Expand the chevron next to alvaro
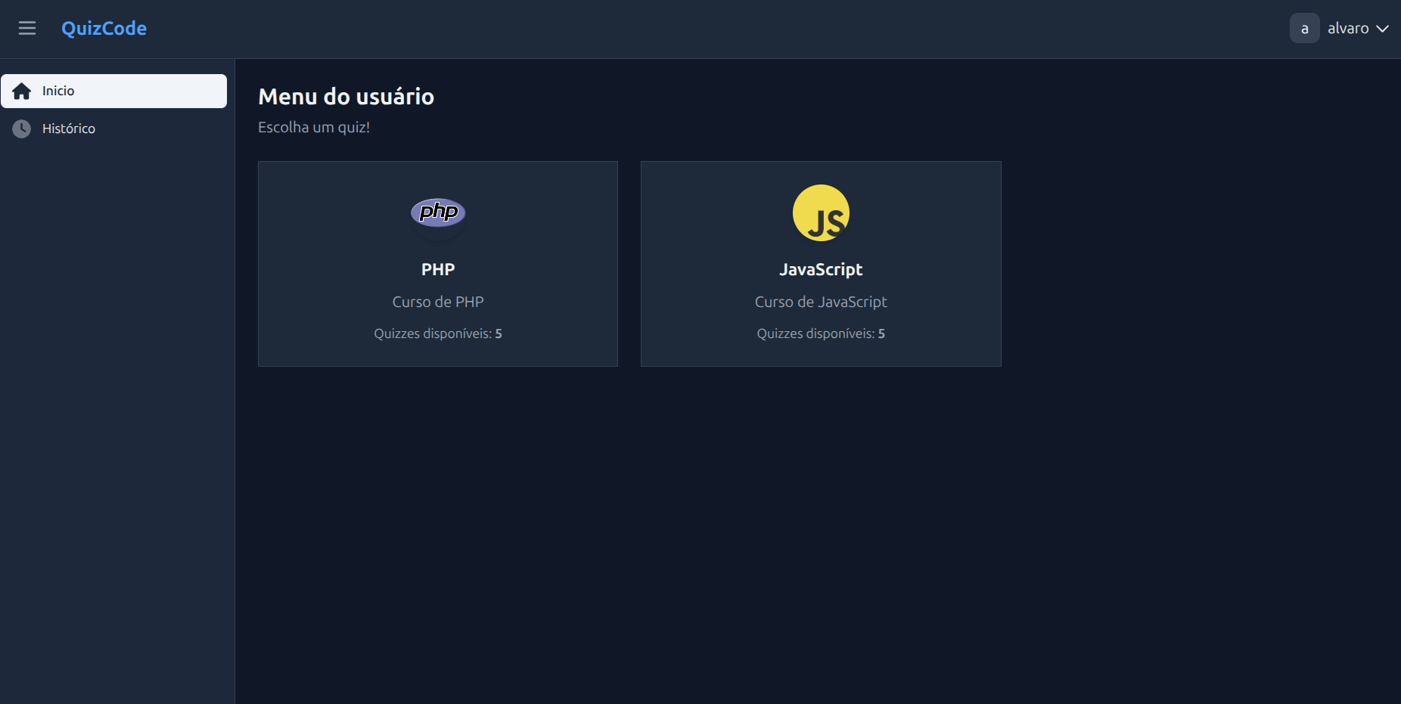 1382,29
